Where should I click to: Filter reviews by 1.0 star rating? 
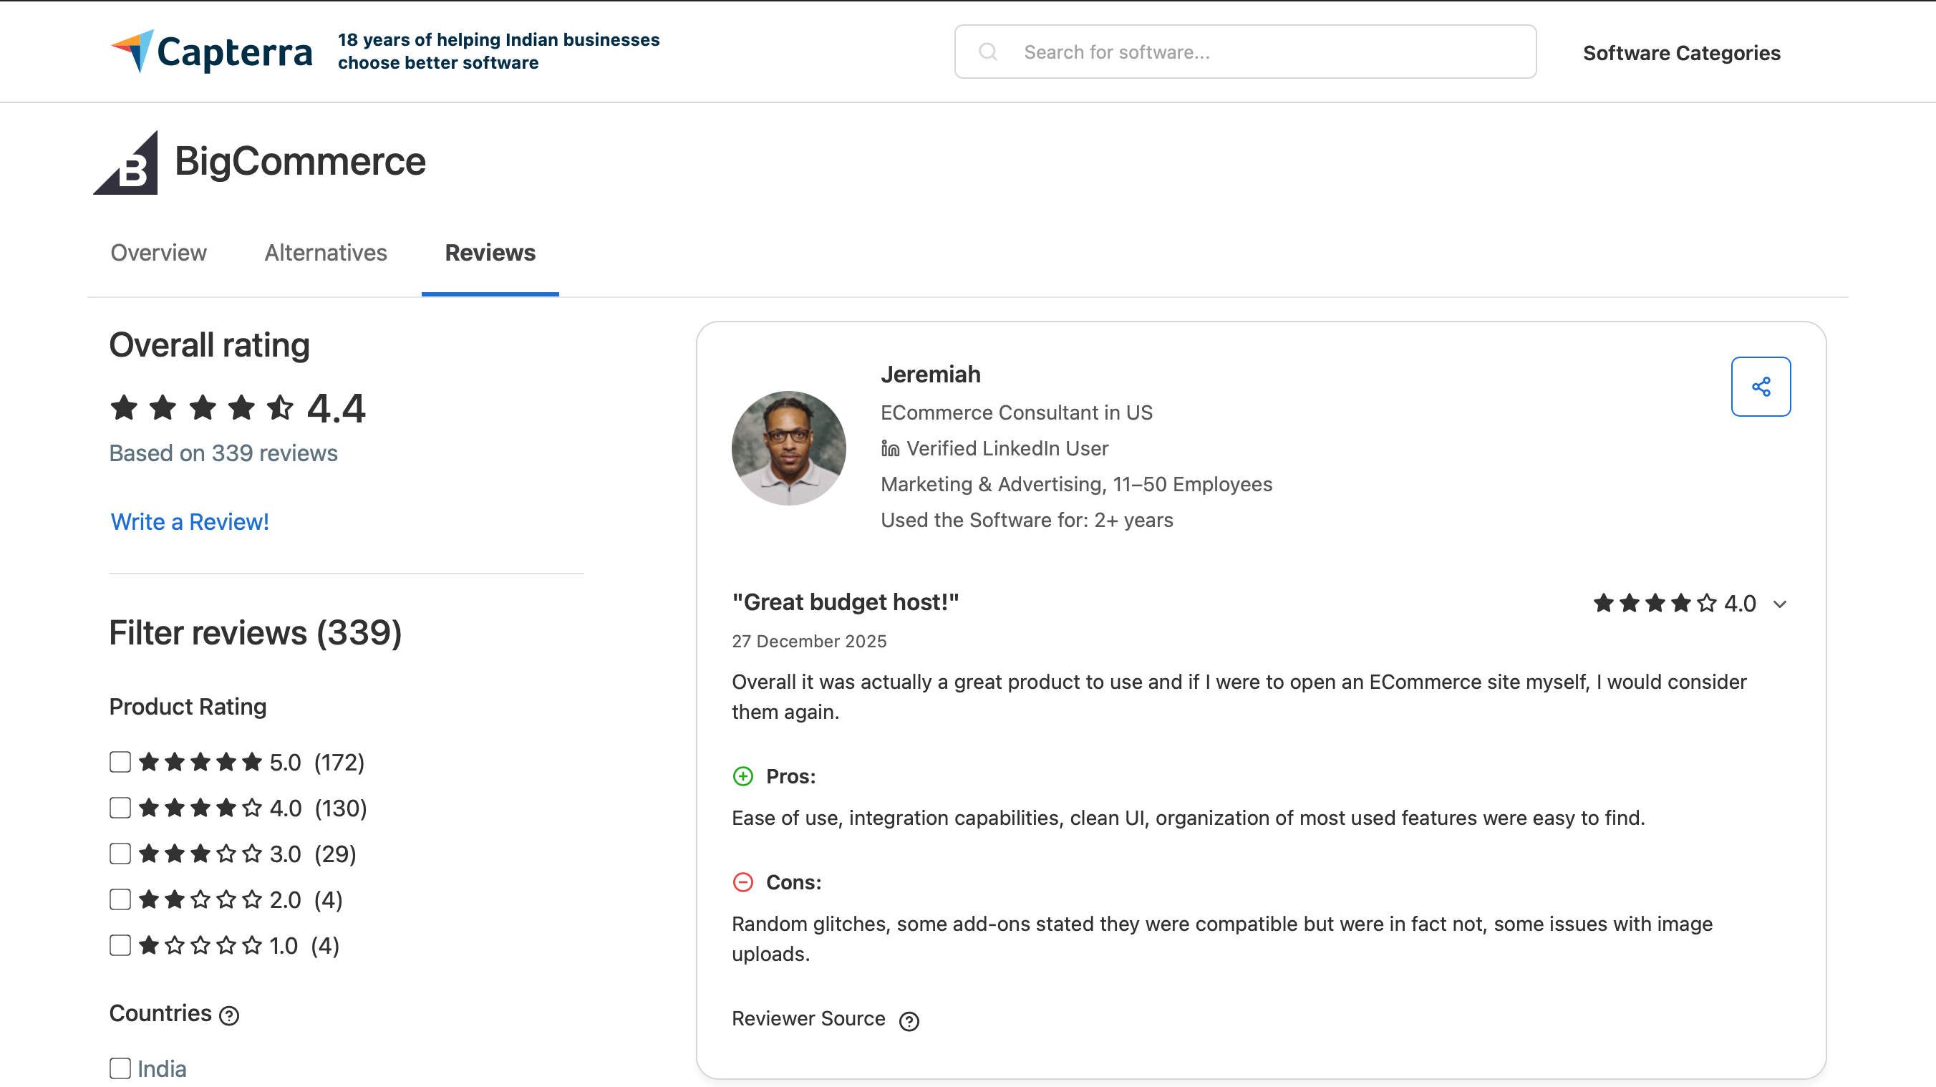coord(120,945)
